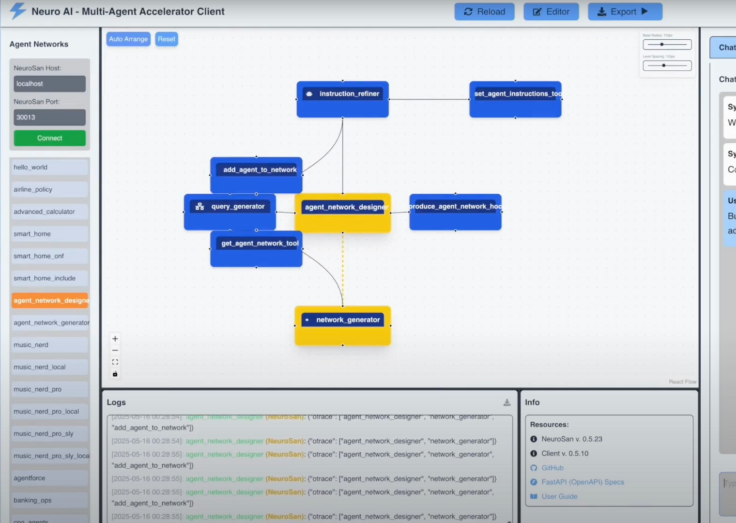The width and height of the screenshot is (736, 523).
Task: Click the User Guide book icon
Action: 534,496
